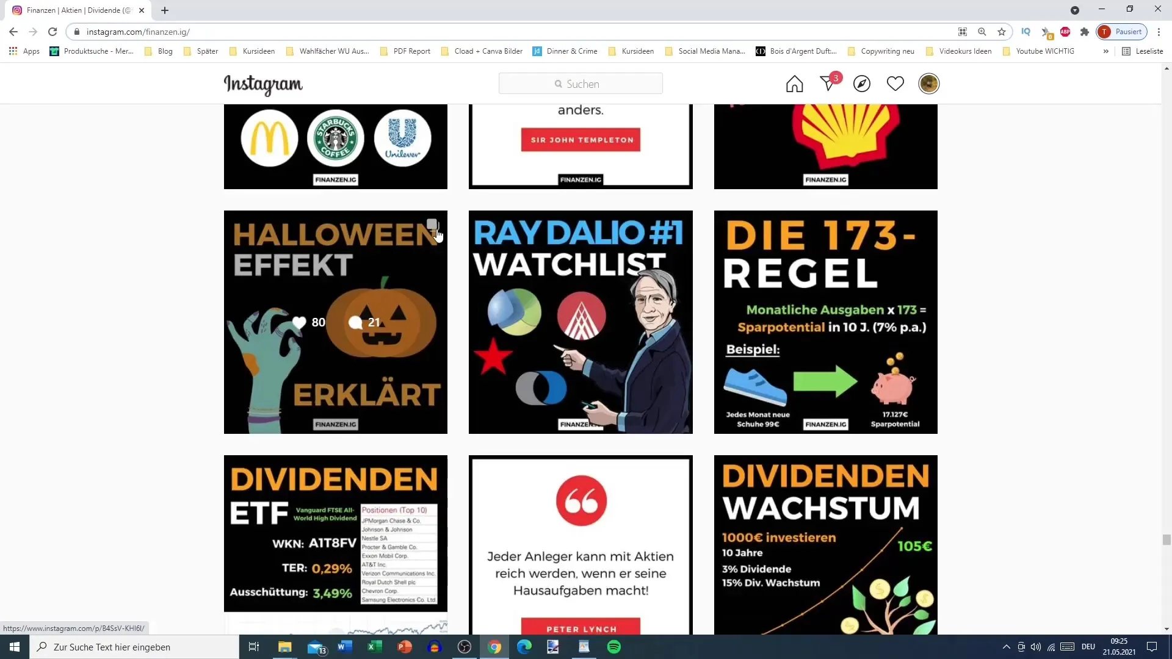
Task: Open the Pausiert profile button
Action: click(1122, 32)
